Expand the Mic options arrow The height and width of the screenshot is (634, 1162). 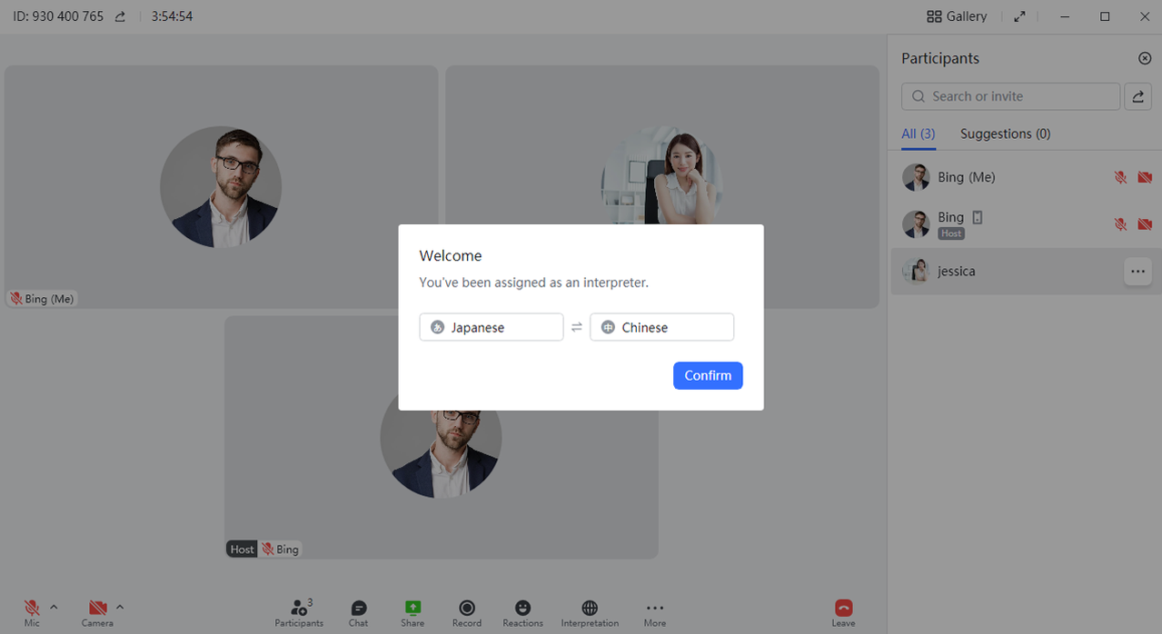(54, 607)
